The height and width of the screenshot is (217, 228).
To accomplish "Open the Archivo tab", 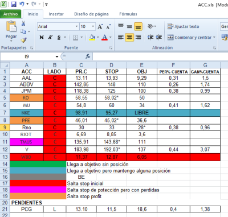I will [11, 14].
